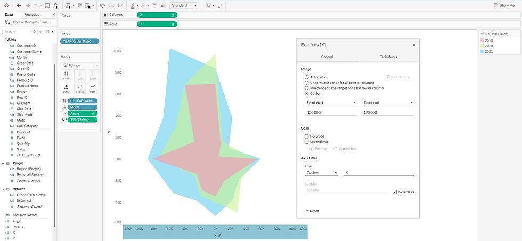
Task: Click the New Worksheet icon
Action: point(68,5)
